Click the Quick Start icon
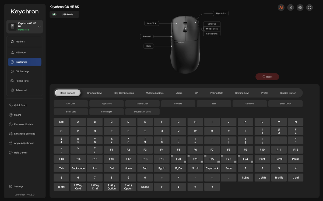 11,105
